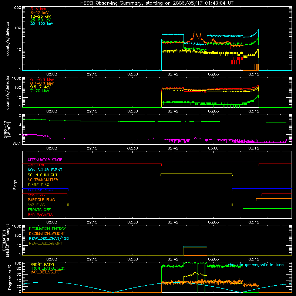
Task: Click 02:15 tick under the GOES panel
Action: [92, 148]
